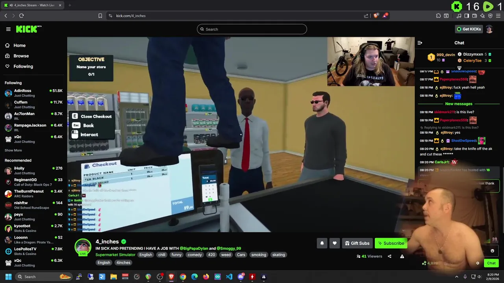Open the Kick hamburger sidebar menu
This screenshot has width=504, height=283.
coord(8,29)
